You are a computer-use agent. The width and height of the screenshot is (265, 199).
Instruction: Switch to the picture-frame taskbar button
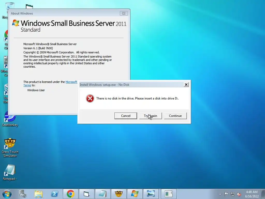151,194
